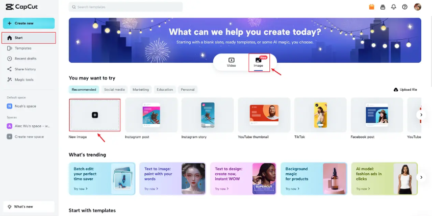Click the layers stack icon in header
The height and width of the screenshot is (216, 432).
point(383,7)
